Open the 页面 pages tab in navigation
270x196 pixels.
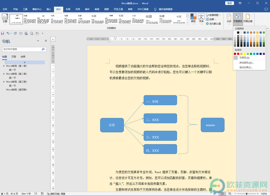[14, 57]
